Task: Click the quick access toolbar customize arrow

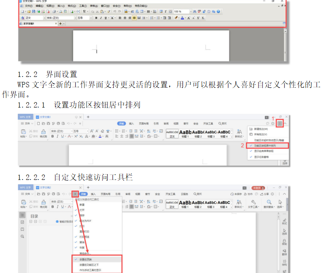Action: click(75, 194)
